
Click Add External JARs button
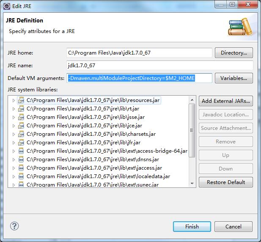[x=226, y=101]
